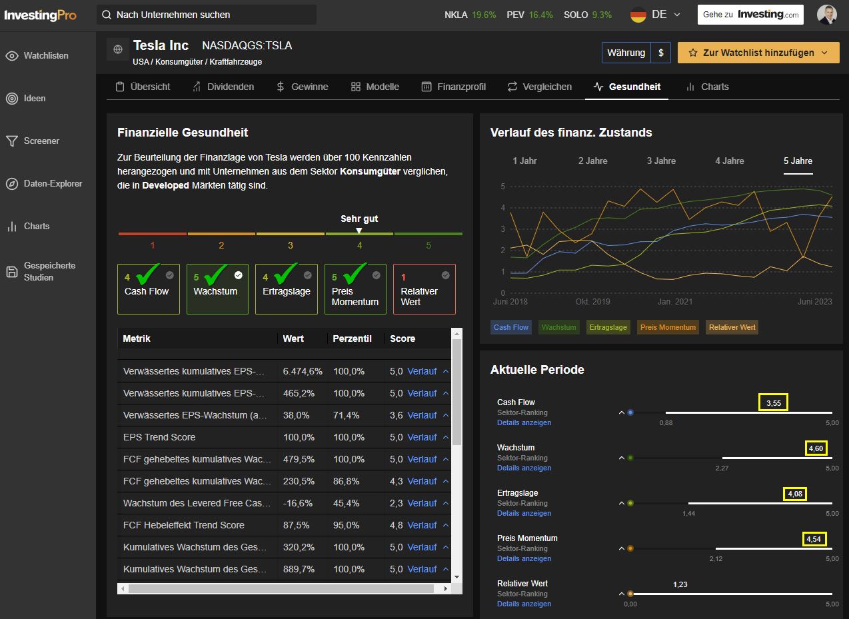Click the Screener funnel icon in sidebar
Image resolution: width=849 pixels, height=619 pixels.
click(x=12, y=141)
